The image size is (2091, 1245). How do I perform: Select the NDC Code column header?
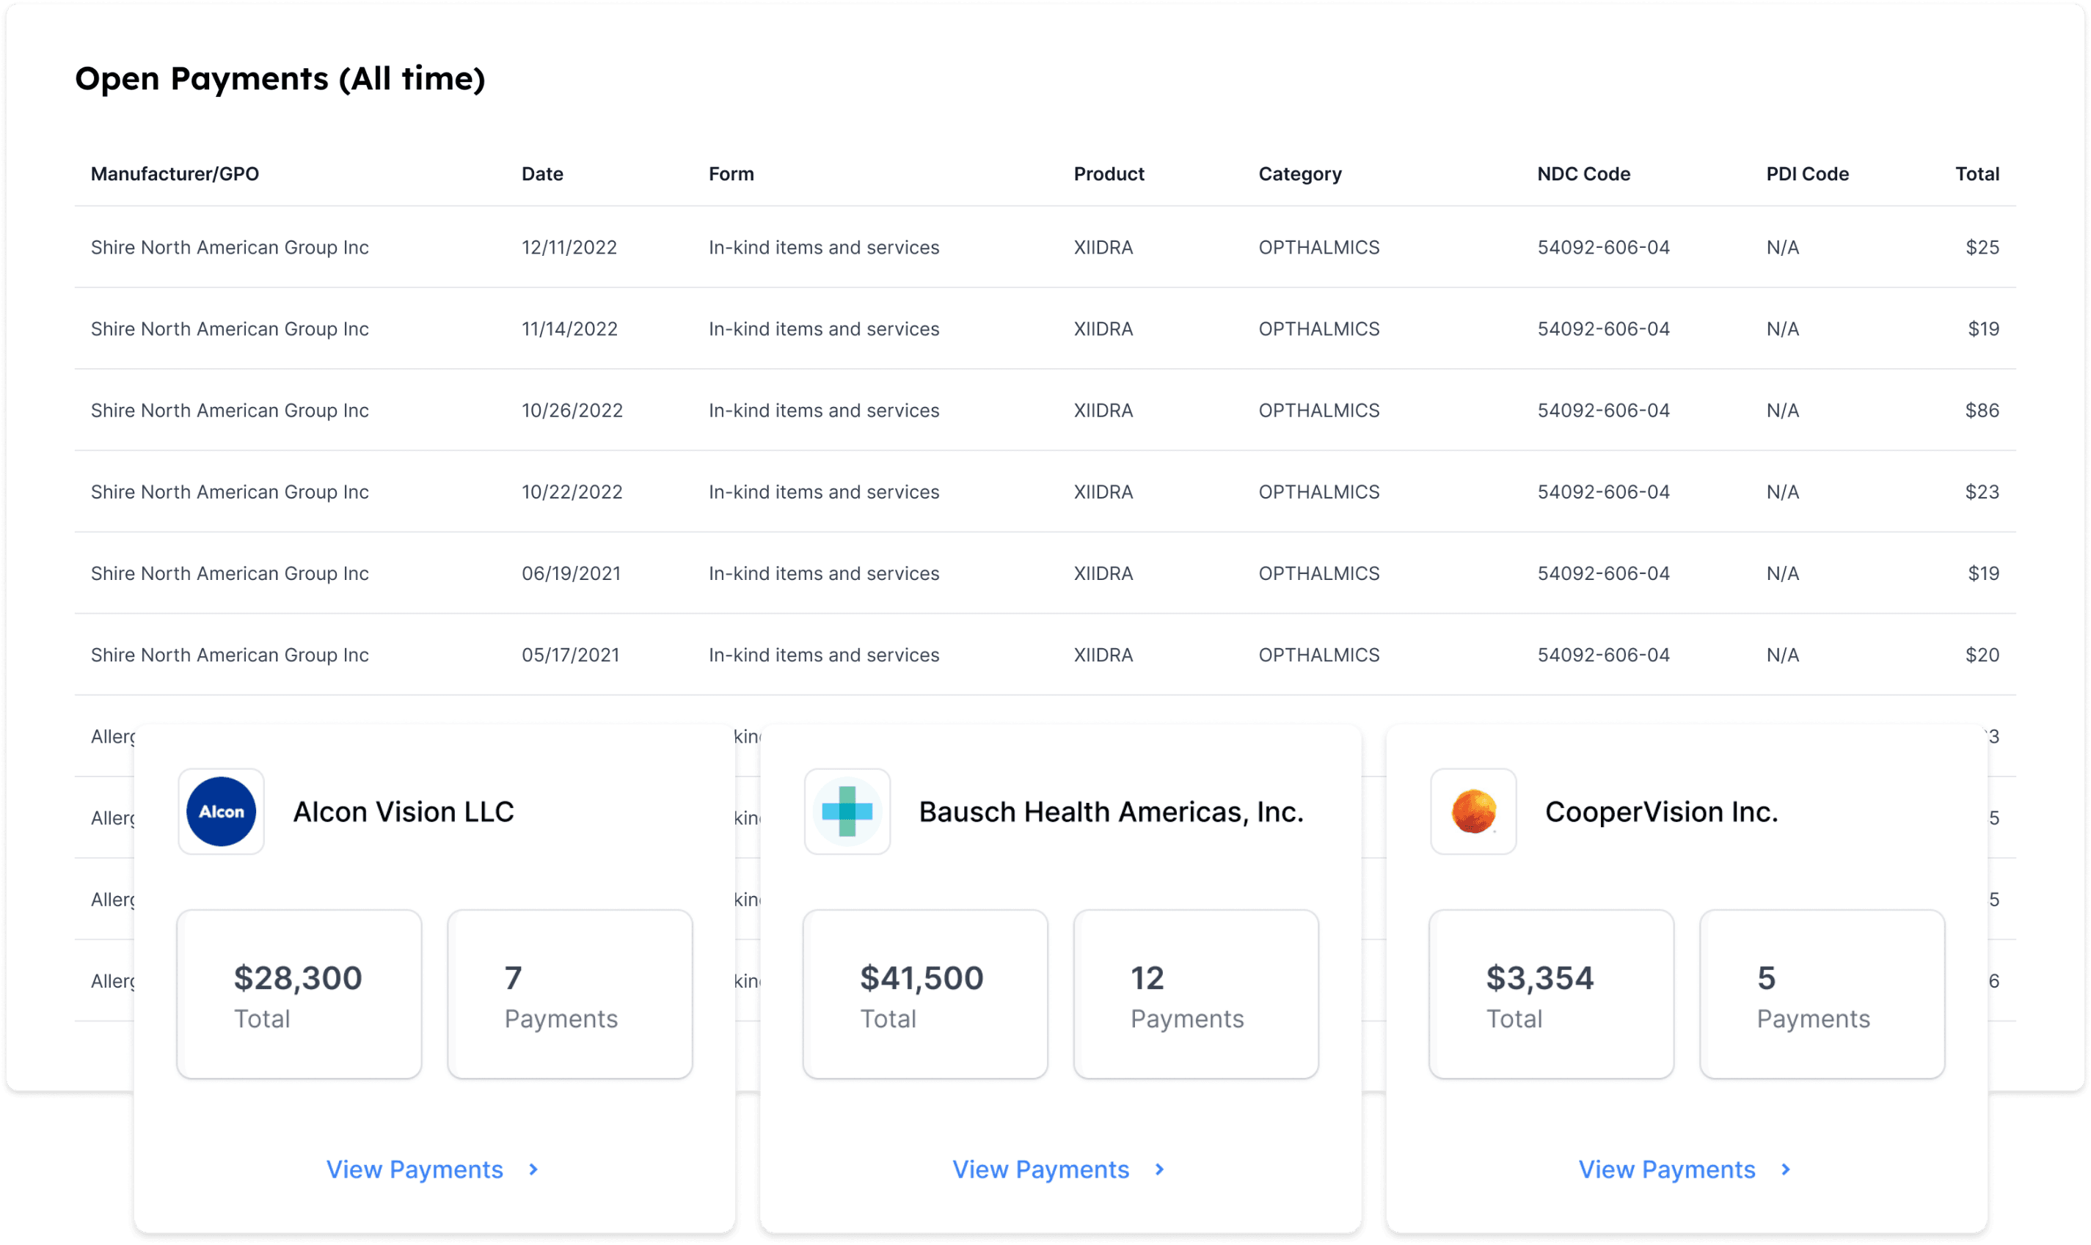(1584, 174)
